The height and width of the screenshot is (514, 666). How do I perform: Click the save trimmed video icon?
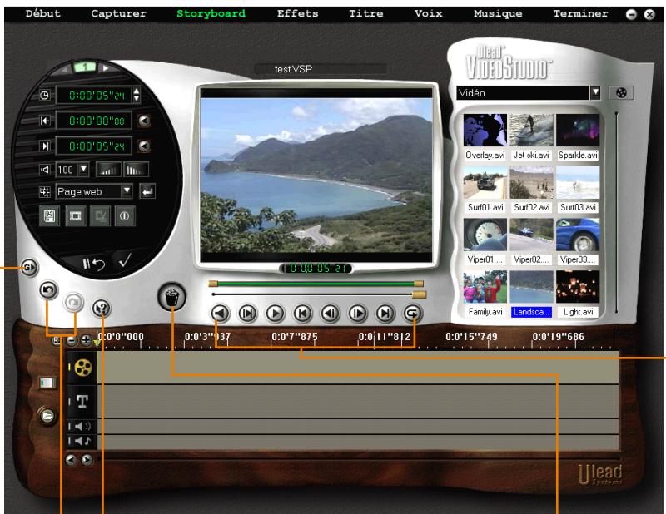tap(49, 216)
